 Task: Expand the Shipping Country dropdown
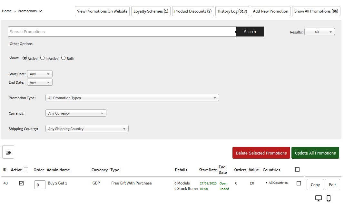[87, 129]
